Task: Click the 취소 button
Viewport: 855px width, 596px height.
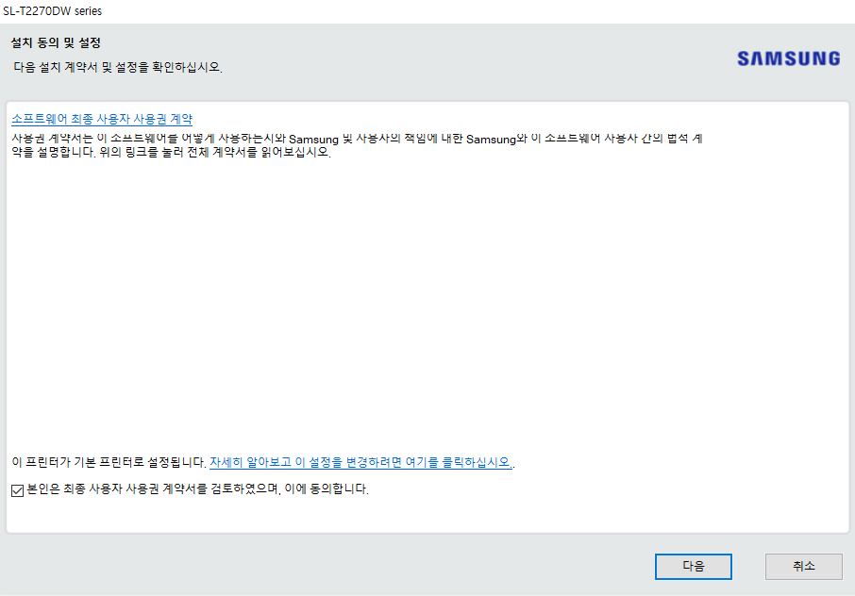Action: [x=804, y=567]
